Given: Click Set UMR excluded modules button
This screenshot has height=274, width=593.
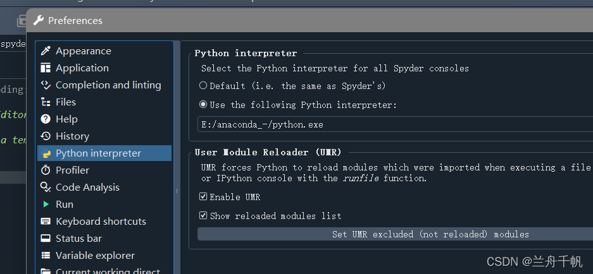Looking at the screenshot, I should point(395,234).
